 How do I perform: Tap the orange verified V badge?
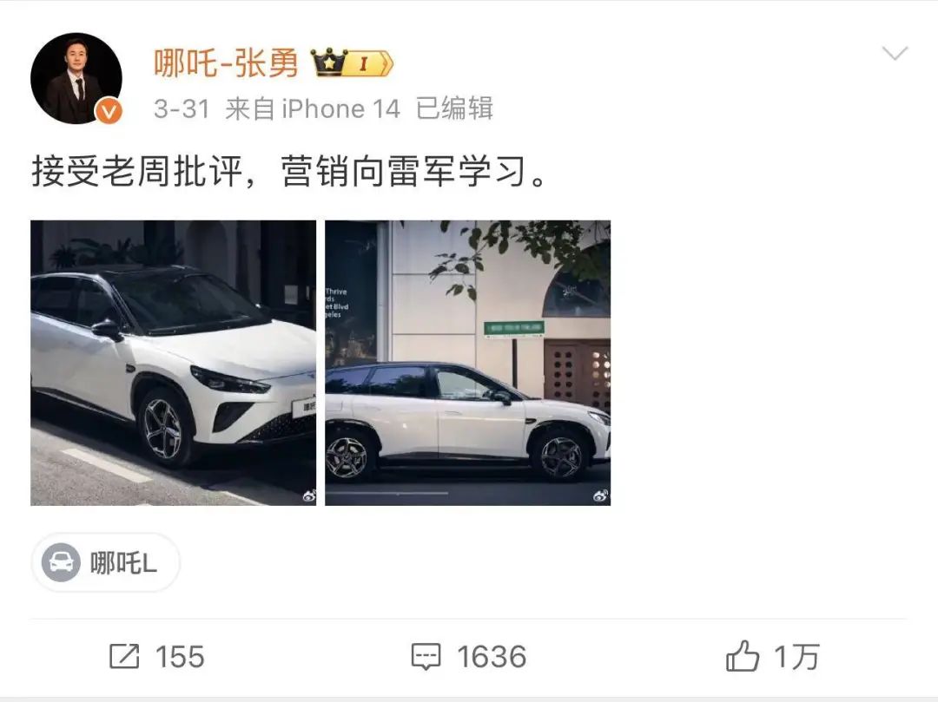click(109, 111)
